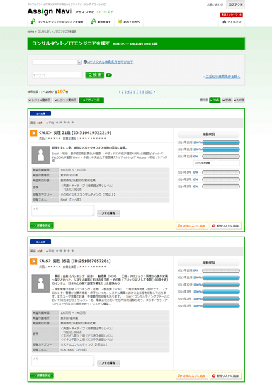Sort results by レジュメ登録日
The height and width of the screenshot is (384, 272).
tap(40, 100)
